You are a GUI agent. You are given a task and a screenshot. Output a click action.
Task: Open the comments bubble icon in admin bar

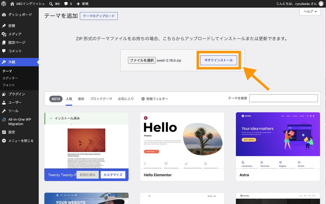(66, 4)
